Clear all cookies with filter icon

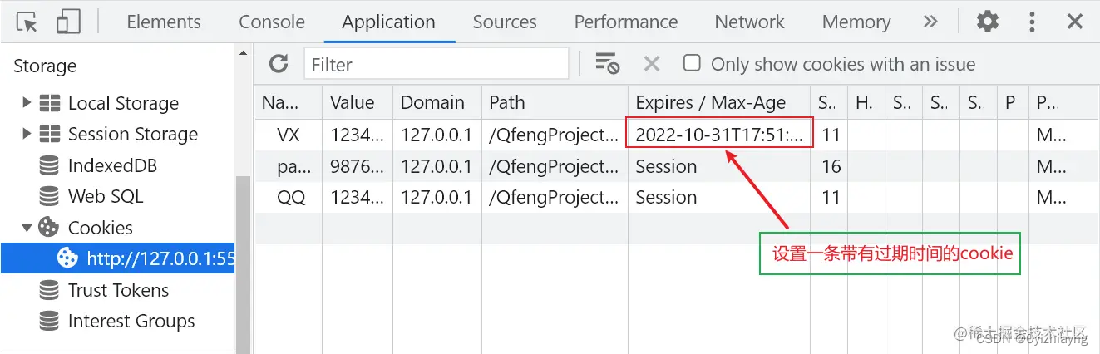pos(608,64)
